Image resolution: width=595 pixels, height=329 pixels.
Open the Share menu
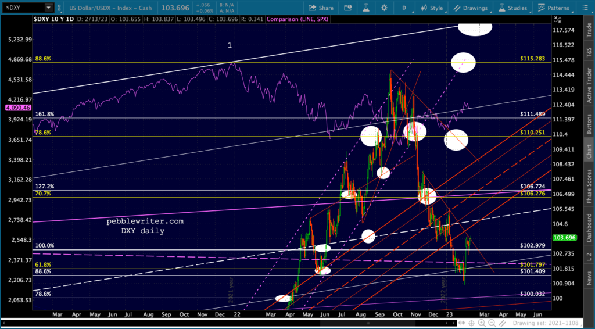tap(321, 8)
